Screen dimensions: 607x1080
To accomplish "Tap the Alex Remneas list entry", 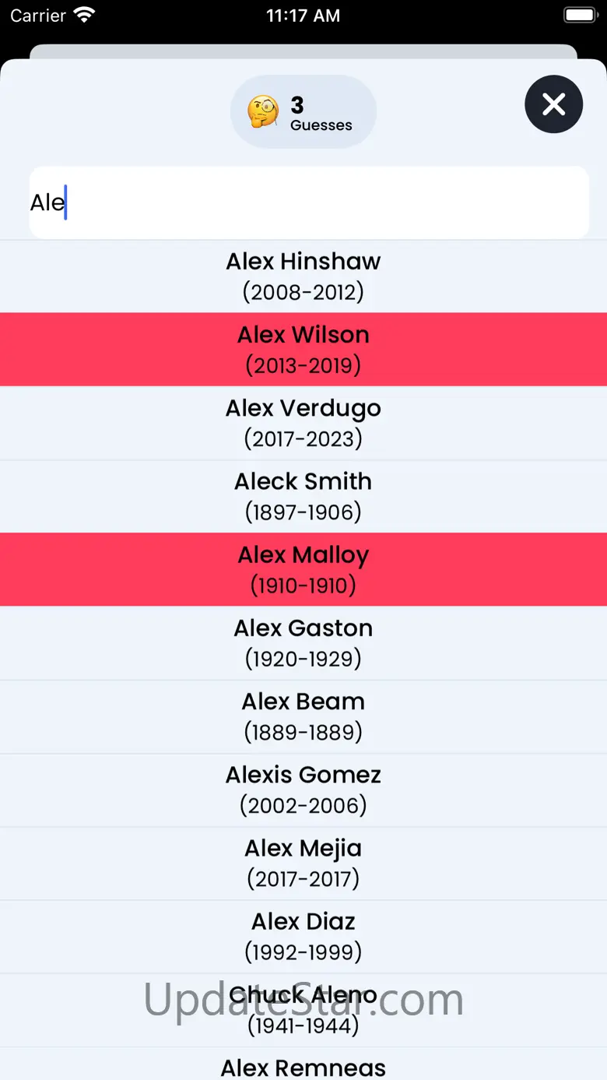I will (x=303, y=1064).
